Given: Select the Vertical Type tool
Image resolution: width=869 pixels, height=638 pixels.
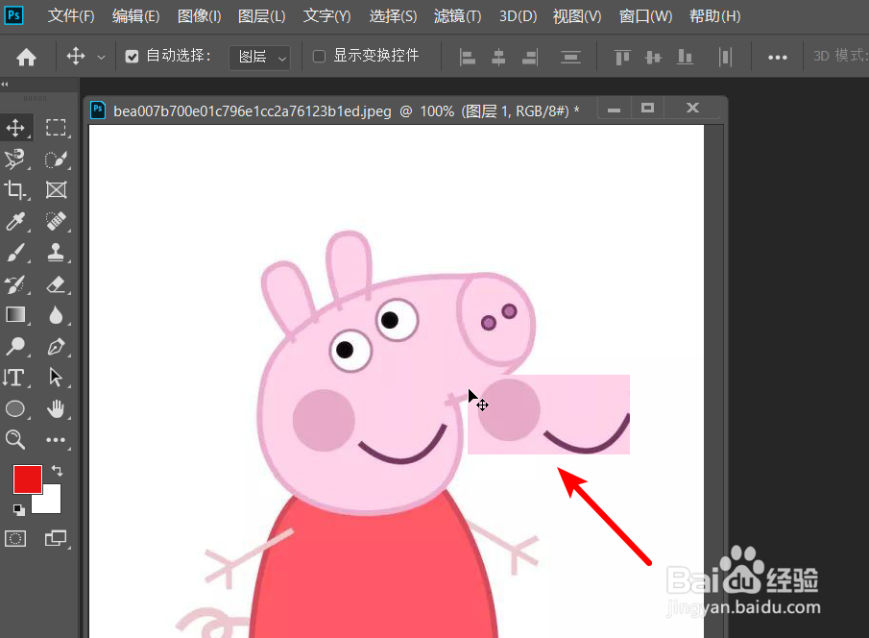Looking at the screenshot, I should 15,378.
